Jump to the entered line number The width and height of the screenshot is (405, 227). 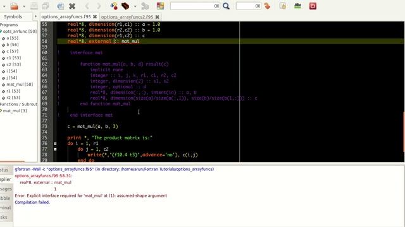[267, 6]
